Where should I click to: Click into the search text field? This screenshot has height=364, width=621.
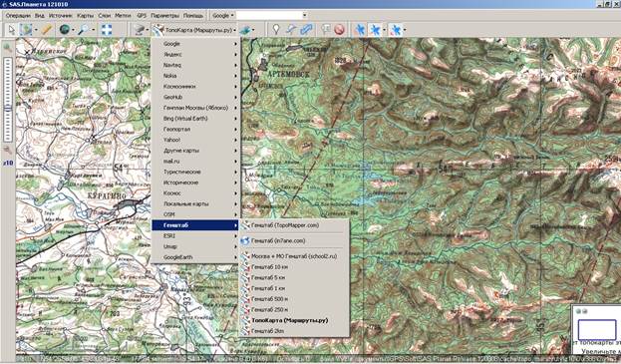269,15
